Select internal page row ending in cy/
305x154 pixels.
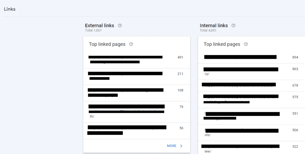click(251, 72)
